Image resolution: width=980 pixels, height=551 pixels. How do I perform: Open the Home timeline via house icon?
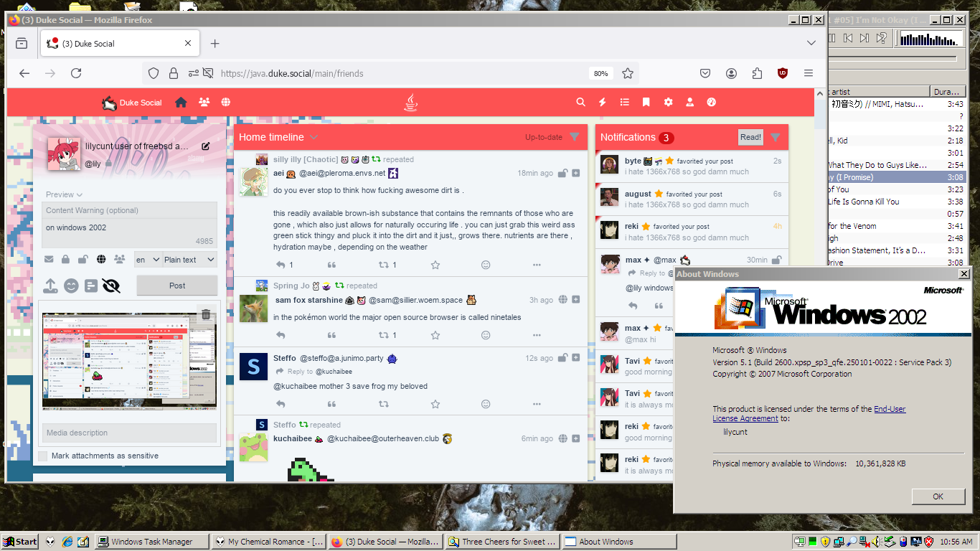[x=181, y=103]
